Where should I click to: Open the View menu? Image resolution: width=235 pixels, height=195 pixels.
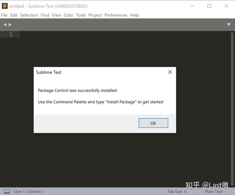pos(56,15)
